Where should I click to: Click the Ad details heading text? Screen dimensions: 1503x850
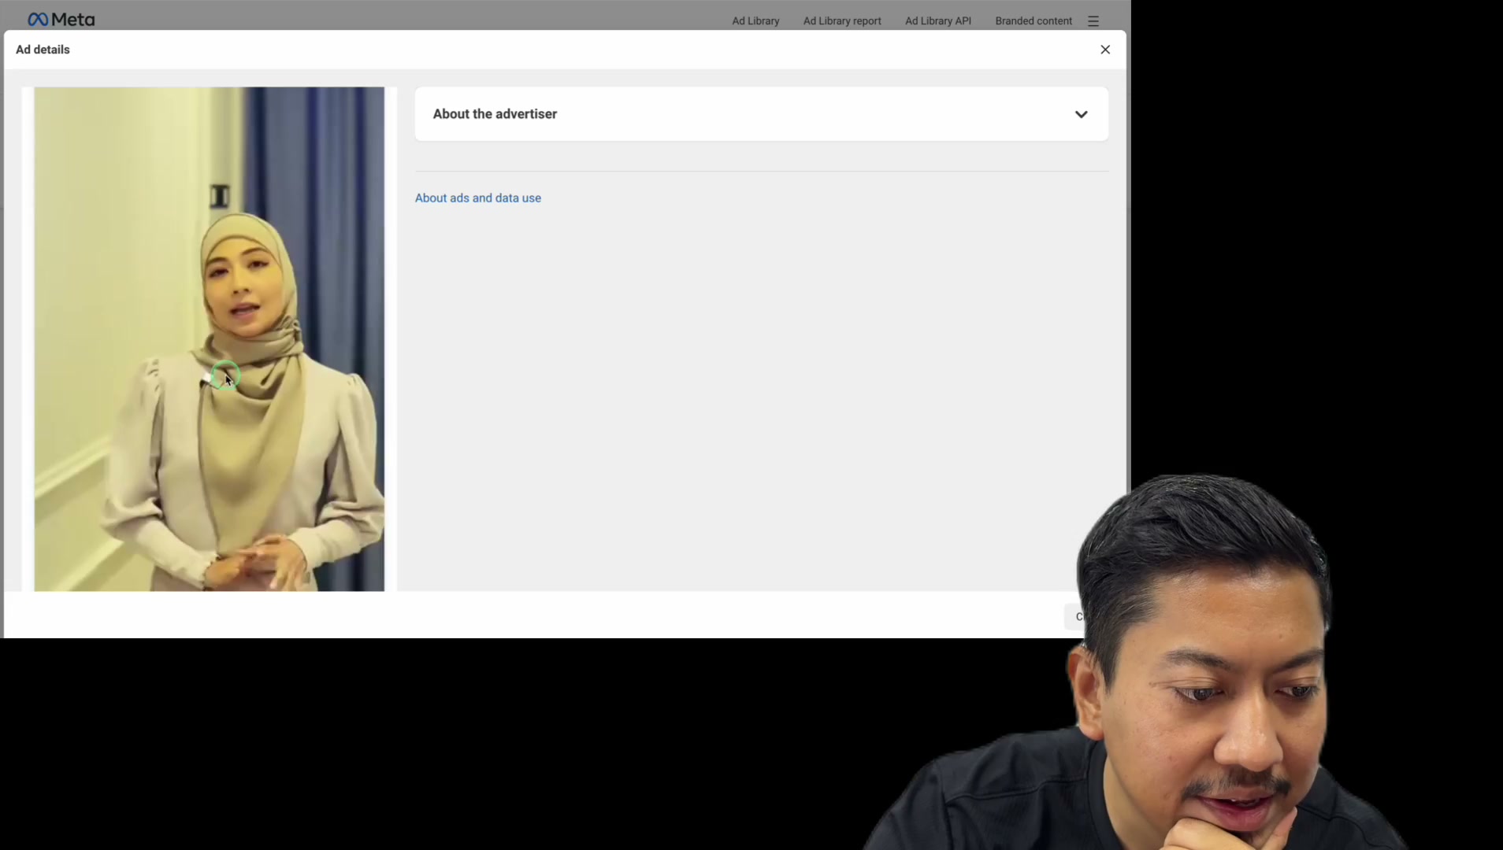(43, 50)
